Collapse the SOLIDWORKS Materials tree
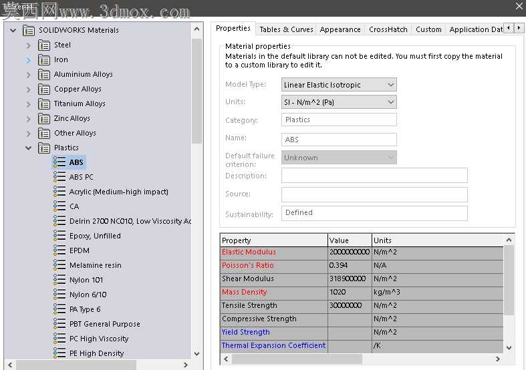 pyautogui.click(x=13, y=31)
